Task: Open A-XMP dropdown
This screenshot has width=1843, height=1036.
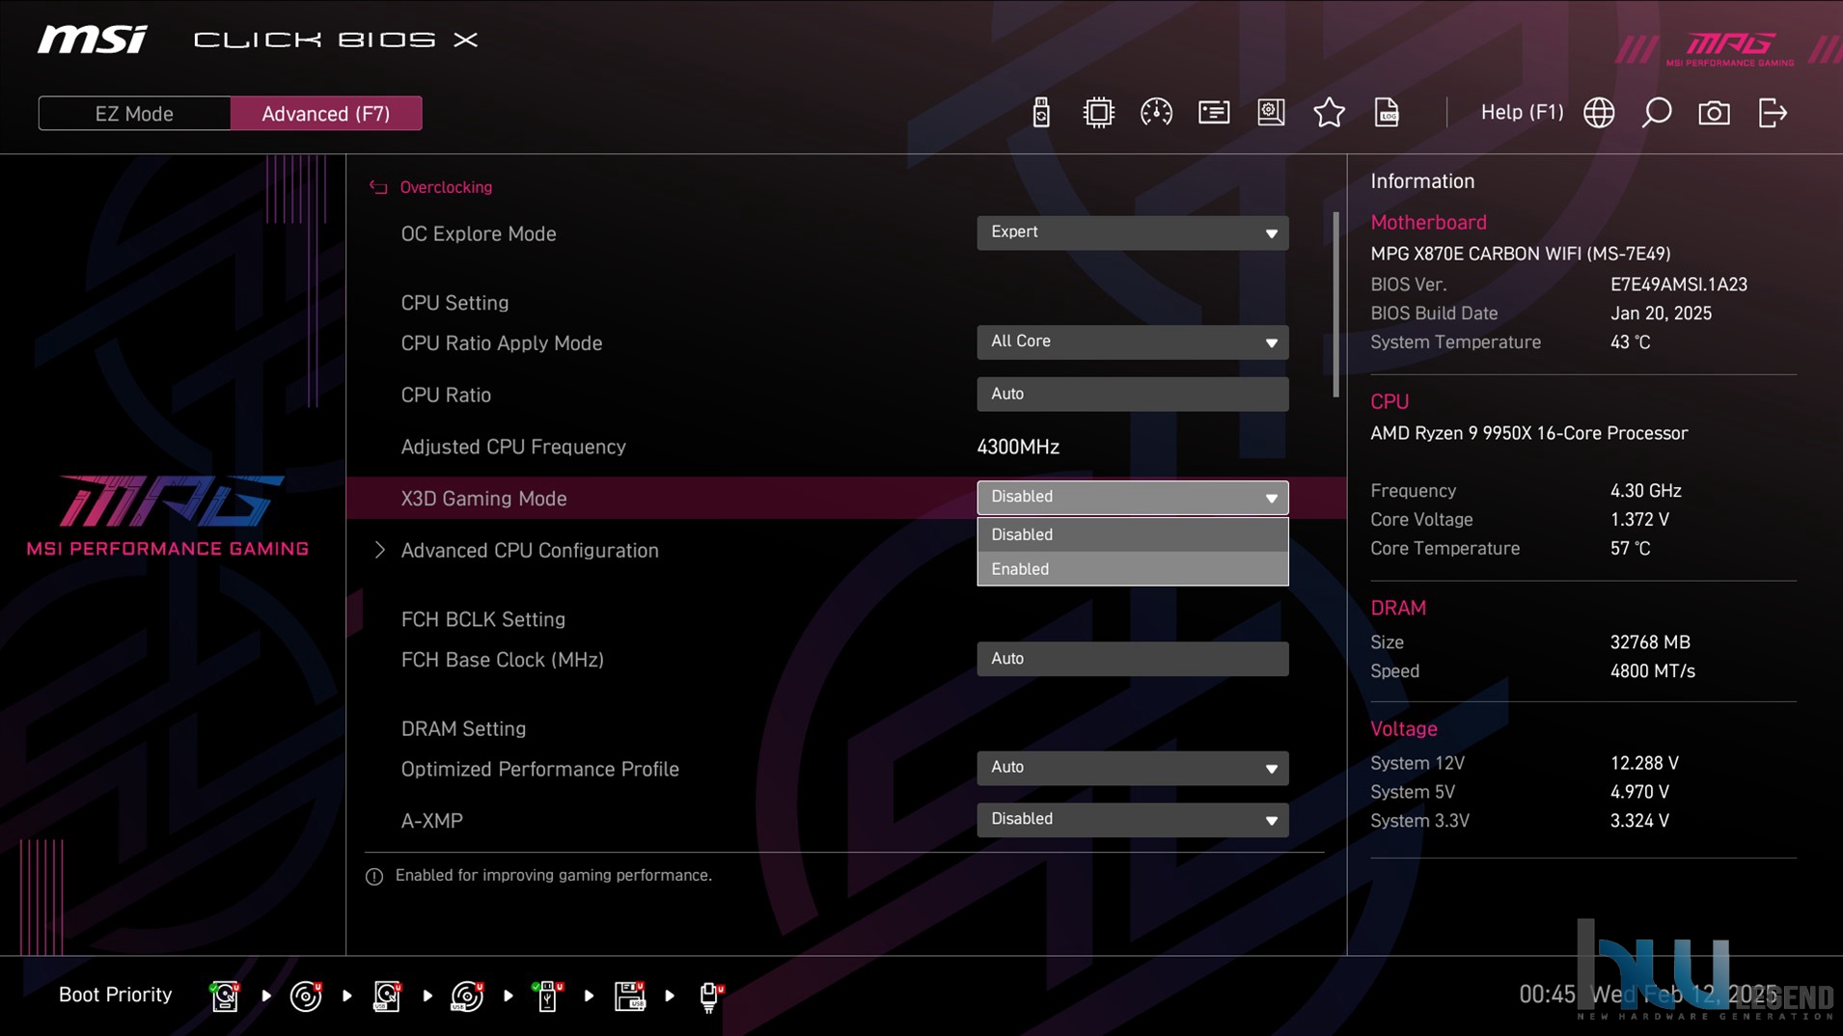Action: tap(1132, 820)
